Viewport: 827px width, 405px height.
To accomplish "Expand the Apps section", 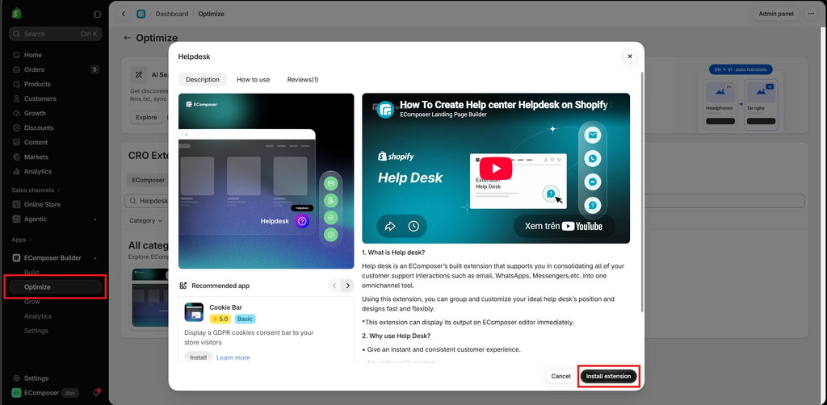I will [x=22, y=240].
